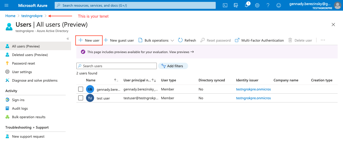Click the Refresh icon in toolbar
343x147 pixels.
pyautogui.click(x=180, y=40)
